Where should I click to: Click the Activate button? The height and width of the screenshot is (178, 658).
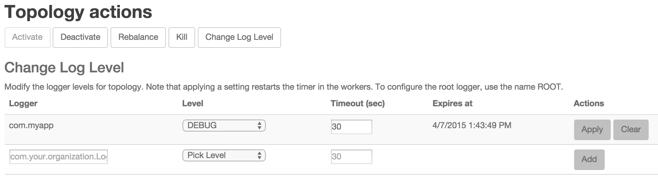27,37
